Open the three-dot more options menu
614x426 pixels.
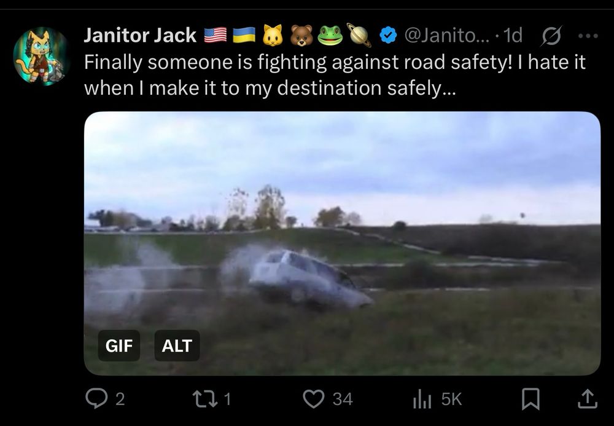click(x=588, y=36)
